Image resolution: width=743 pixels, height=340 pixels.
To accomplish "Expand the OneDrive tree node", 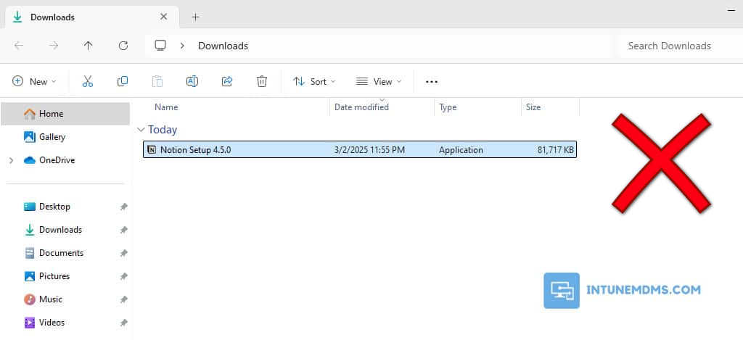I will [x=11, y=160].
